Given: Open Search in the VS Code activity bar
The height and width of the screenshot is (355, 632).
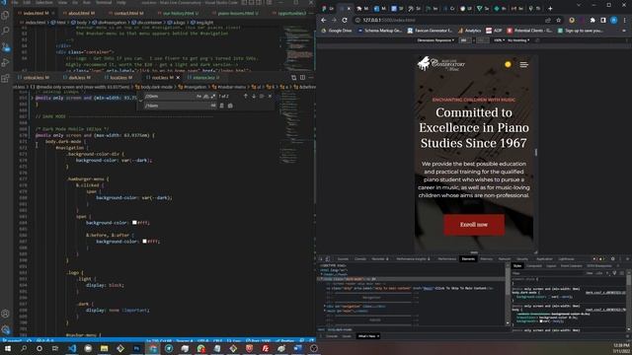Looking at the screenshot, I should 6,31.
